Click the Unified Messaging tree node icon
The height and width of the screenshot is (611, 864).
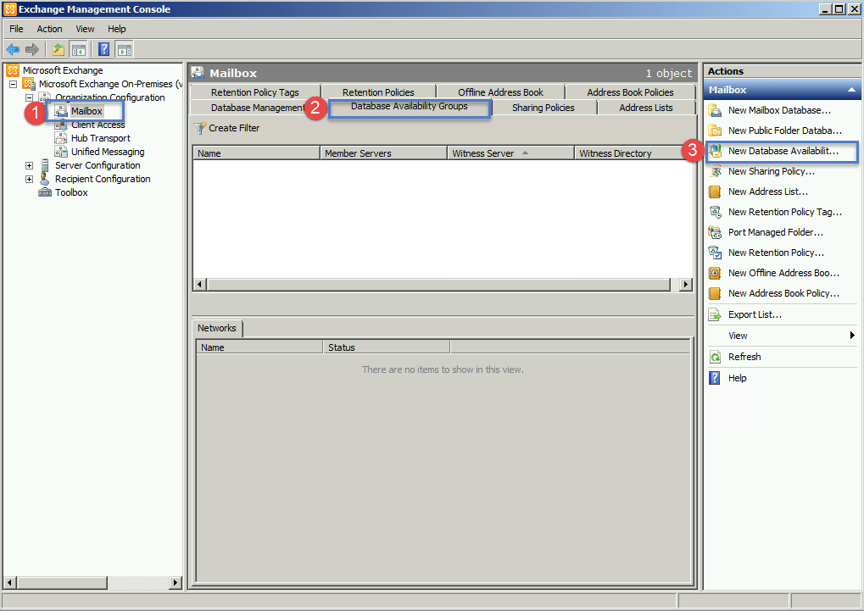click(61, 152)
